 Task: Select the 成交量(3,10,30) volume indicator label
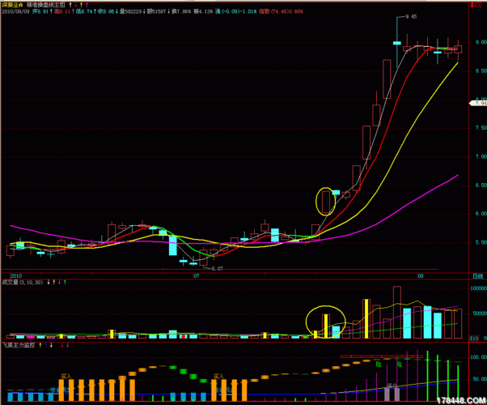21,282
